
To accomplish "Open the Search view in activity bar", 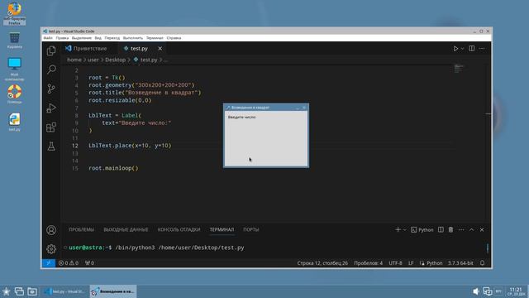I will coord(51,70).
